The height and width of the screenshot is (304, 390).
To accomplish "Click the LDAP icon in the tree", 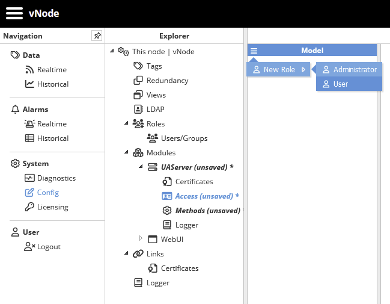I will (138, 110).
